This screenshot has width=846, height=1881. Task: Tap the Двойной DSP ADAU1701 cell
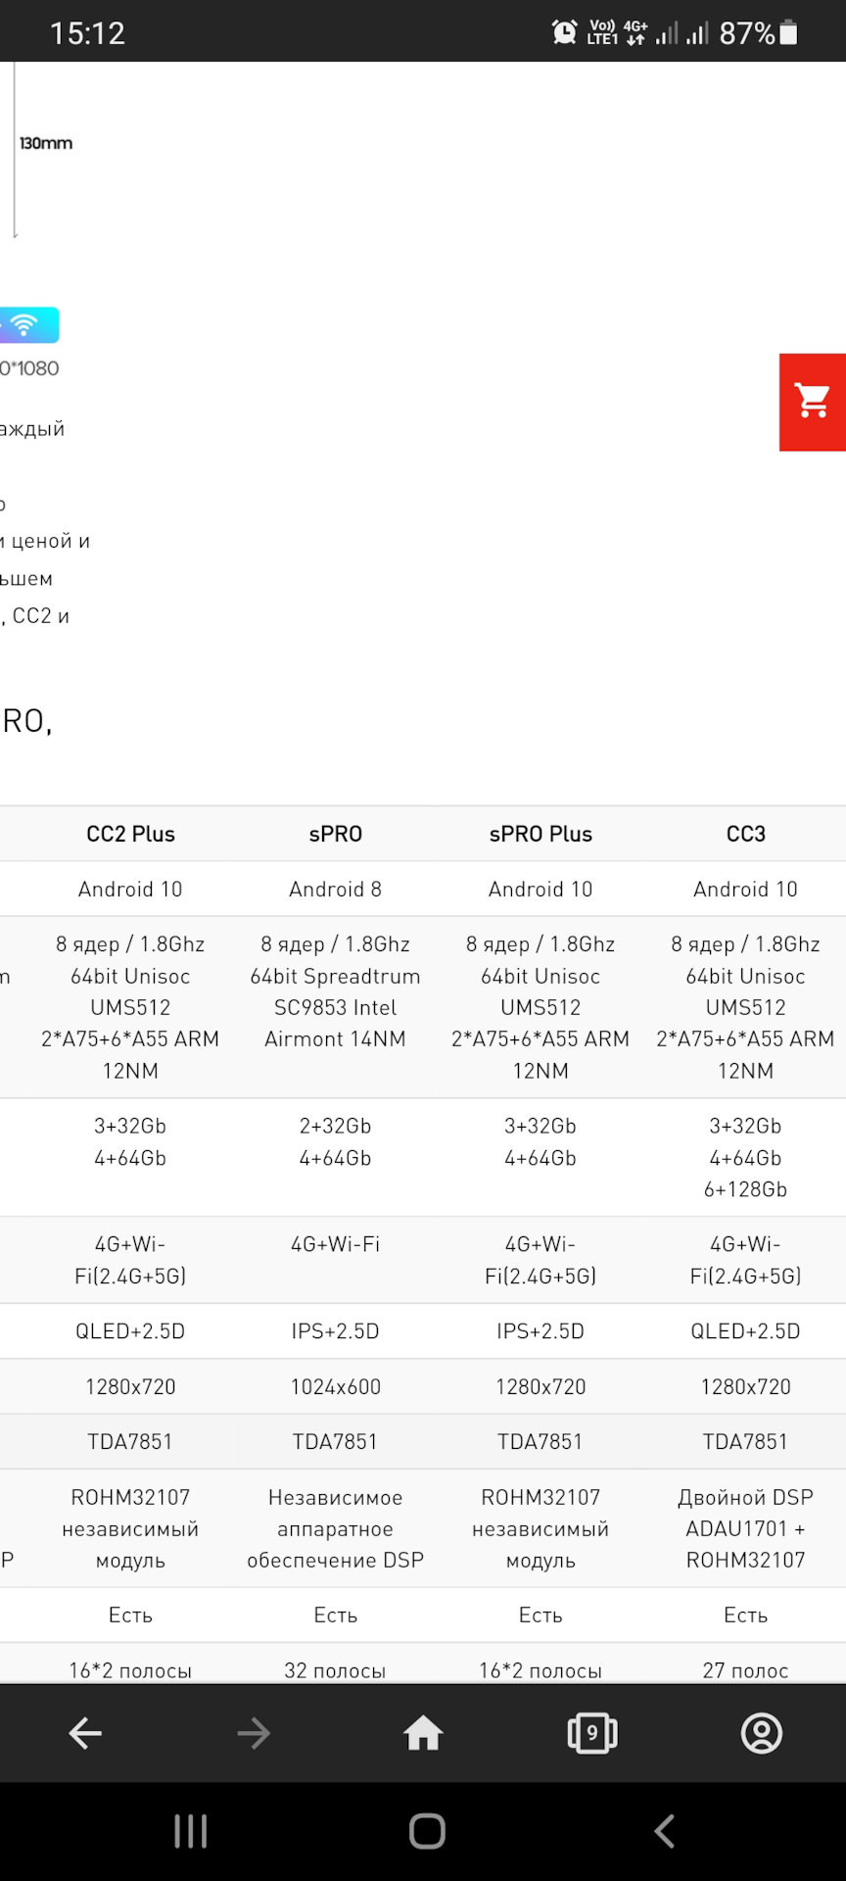coord(745,1528)
